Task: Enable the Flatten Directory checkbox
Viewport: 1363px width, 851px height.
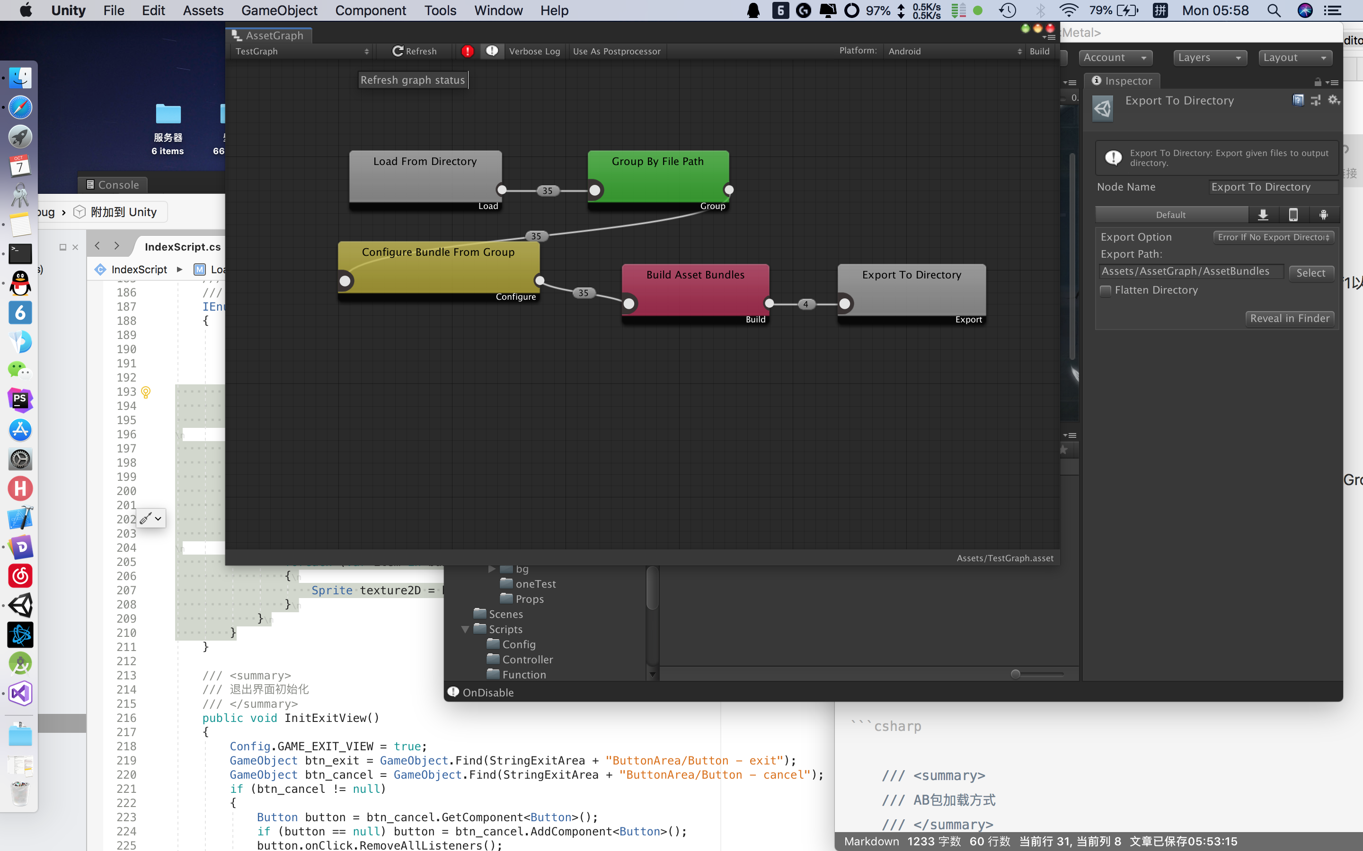Action: coord(1106,290)
